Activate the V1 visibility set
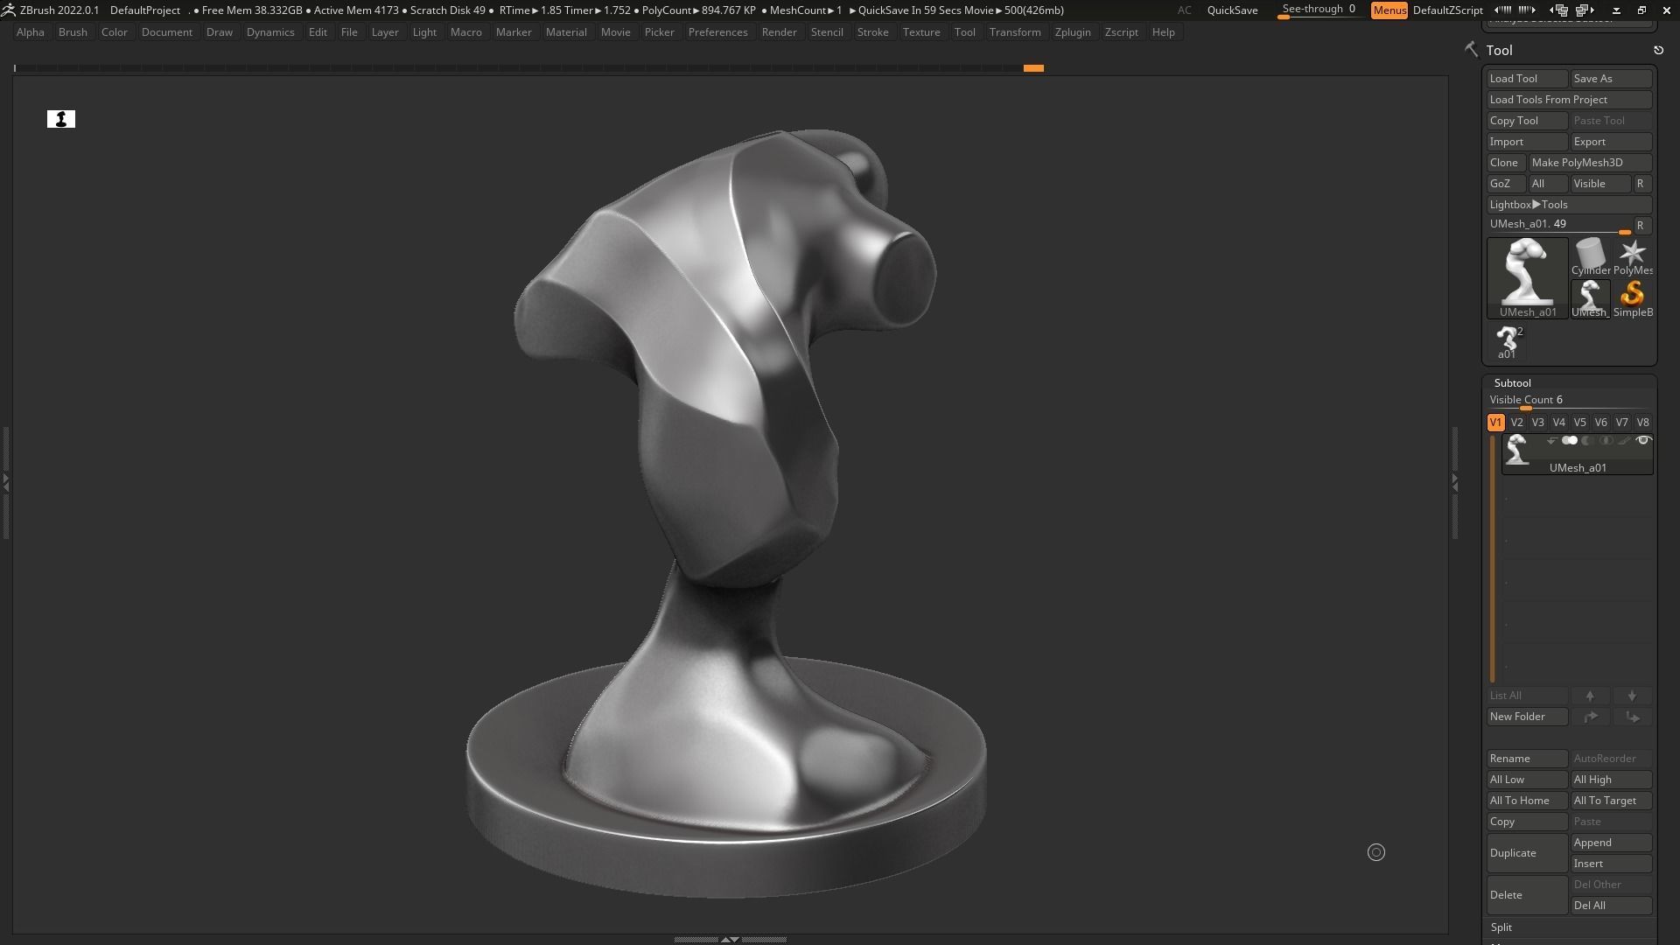Image resolution: width=1680 pixels, height=945 pixels. pyautogui.click(x=1495, y=423)
